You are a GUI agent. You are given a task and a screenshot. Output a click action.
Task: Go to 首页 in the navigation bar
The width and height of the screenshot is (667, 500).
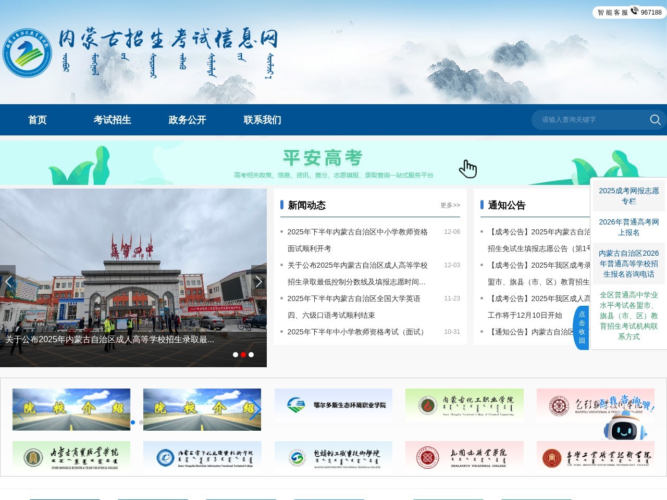(37, 120)
